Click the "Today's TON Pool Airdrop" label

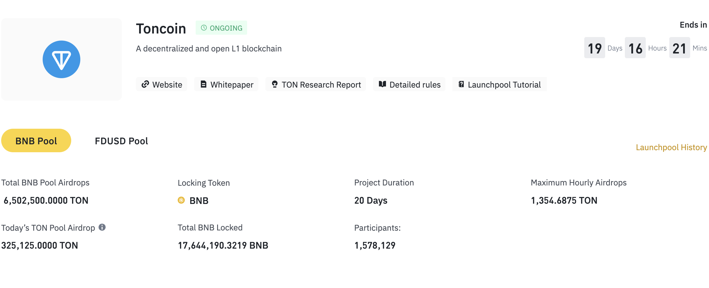[48, 228]
